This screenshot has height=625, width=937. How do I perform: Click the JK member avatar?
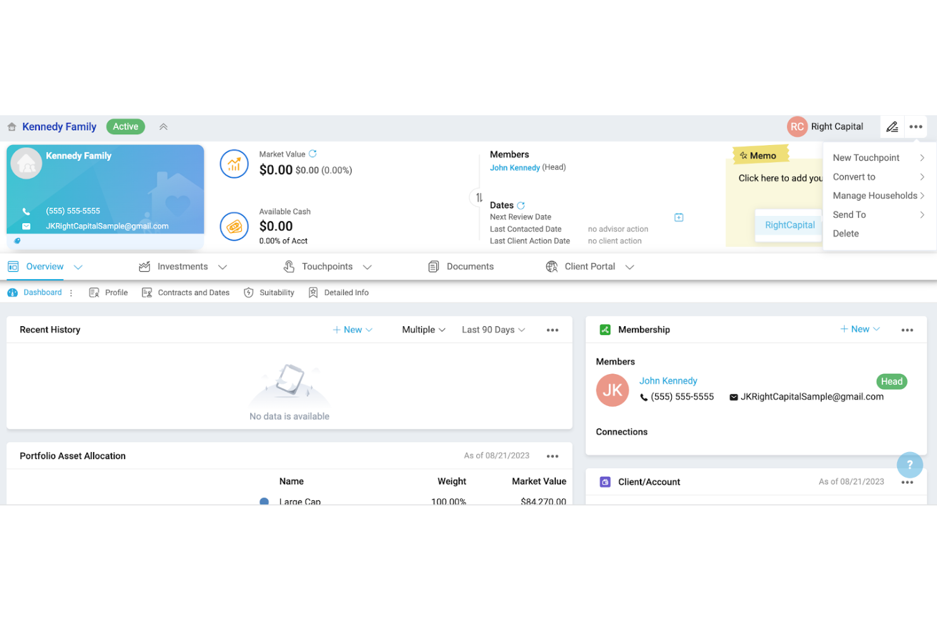(x=612, y=390)
